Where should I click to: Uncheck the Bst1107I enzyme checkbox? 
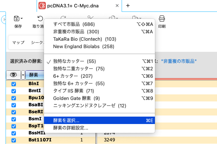click(14, 140)
